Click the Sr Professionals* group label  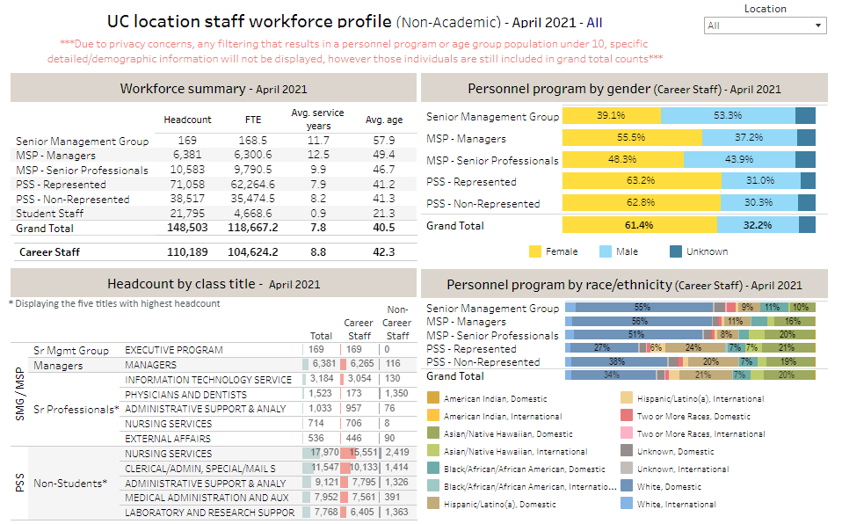tap(76, 410)
